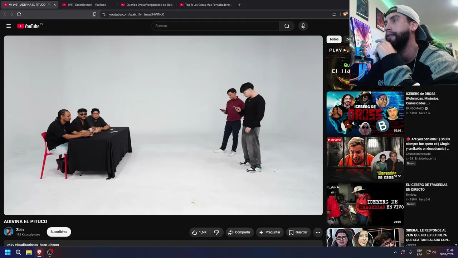Save the video with Guardar
458x258 pixels.
click(x=298, y=232)
